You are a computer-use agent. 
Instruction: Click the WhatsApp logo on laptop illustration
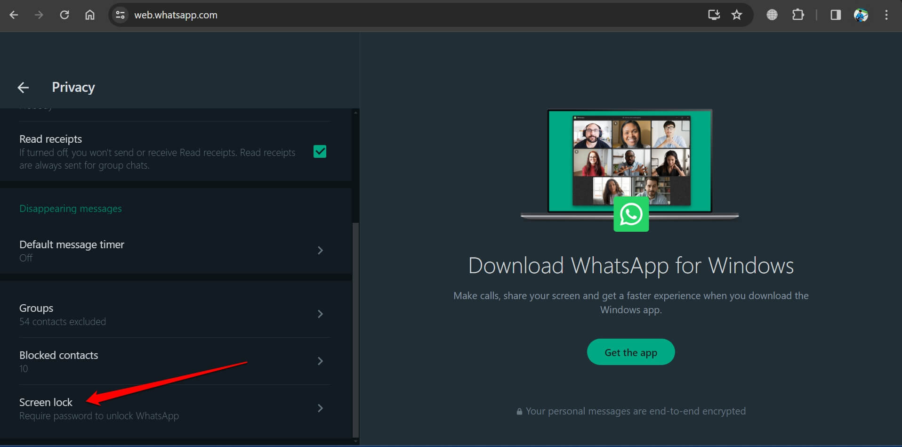coord(631,214)
